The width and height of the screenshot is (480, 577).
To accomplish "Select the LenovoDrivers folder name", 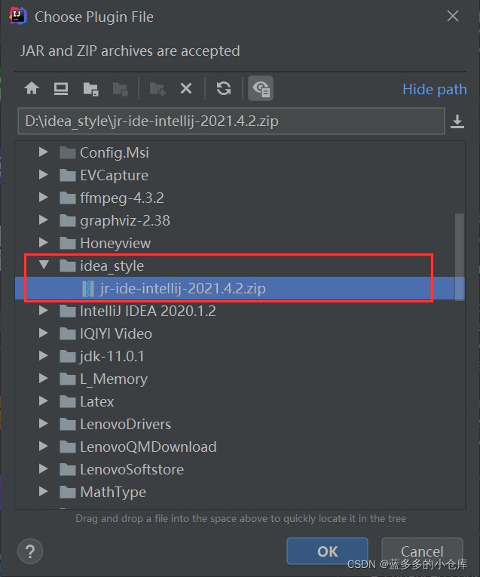I will coord(126,425).
